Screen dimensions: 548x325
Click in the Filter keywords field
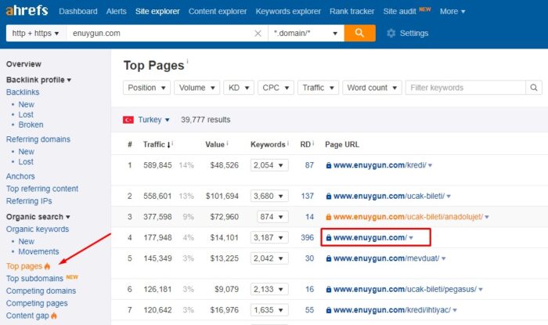click(x=466, y=88)
